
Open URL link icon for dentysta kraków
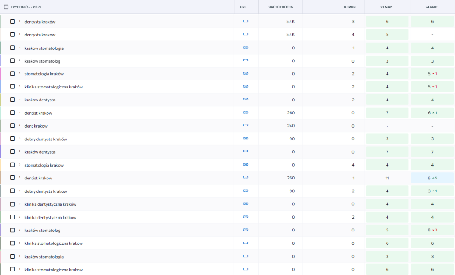point(246,21)
